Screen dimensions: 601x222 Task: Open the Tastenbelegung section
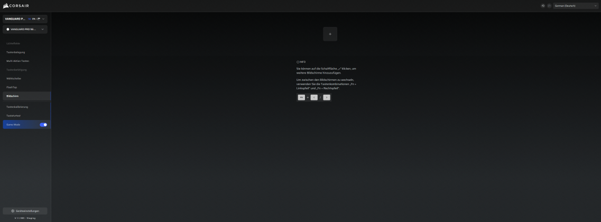click(x=16, y=52)
